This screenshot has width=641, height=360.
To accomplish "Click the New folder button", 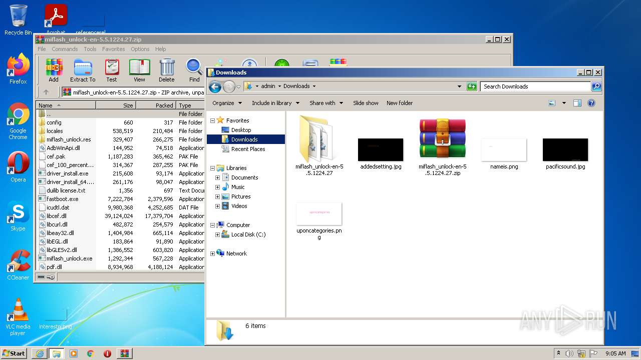I will tap(400, 103).
